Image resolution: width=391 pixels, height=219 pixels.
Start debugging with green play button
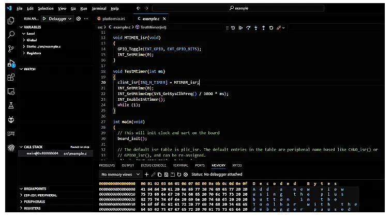44,18
